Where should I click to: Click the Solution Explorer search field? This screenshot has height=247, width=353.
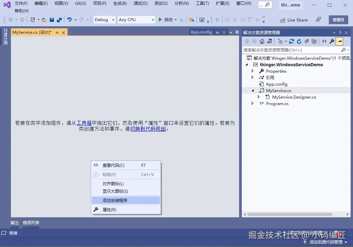pyautogui.click(x=292, y=50)
